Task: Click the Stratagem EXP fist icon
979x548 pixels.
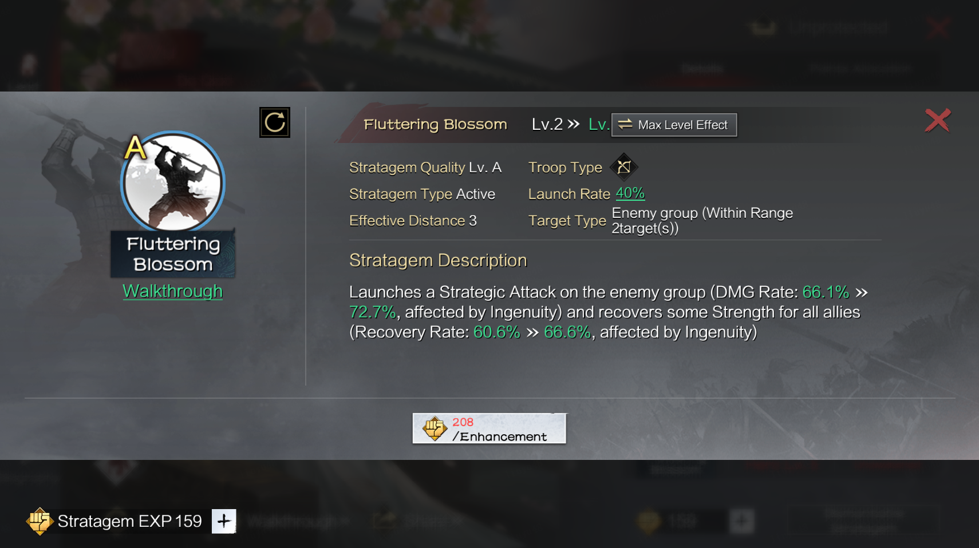Action: 40,521
